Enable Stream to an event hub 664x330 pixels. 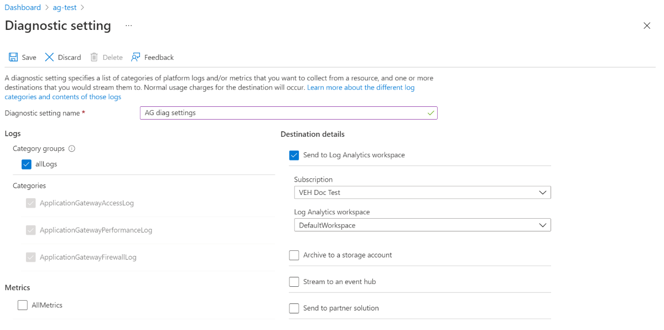tap(294, 281)
